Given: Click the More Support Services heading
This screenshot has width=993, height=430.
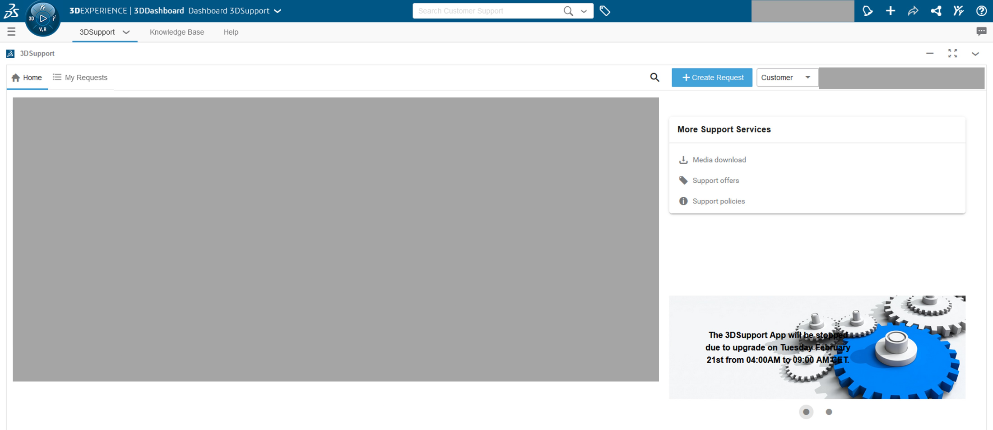Looking at the screenshot, I should [x=724, y=129].
